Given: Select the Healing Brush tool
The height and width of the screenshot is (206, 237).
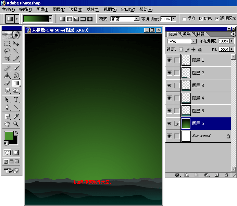Looking at the screenshot, I should point(7,68).
